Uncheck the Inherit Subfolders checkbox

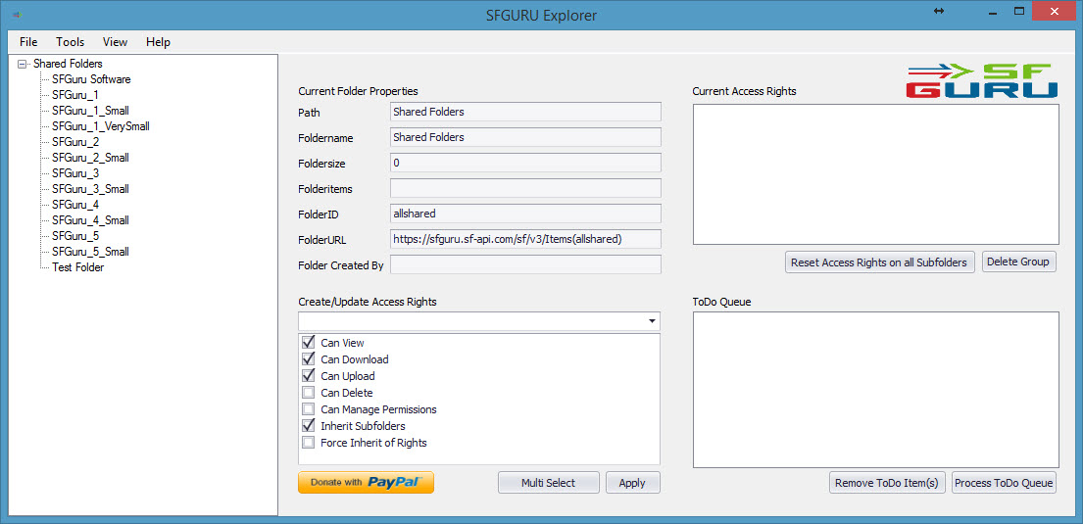pyautogui.click(x=308, y=426)
